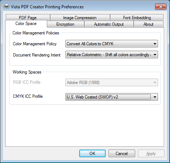Image resolution: width=170 pixels, height=163 pixels.
Task: Click the disabled Adobe RGB (1998) combo box
Action: 112,83
